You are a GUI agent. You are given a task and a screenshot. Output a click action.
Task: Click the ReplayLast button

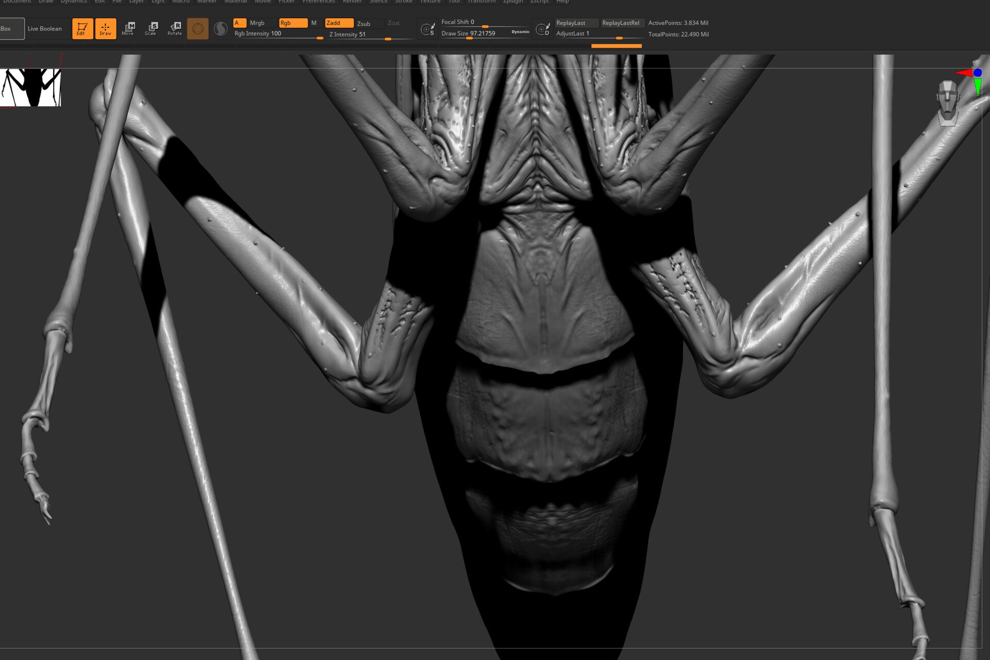[576, 23]
